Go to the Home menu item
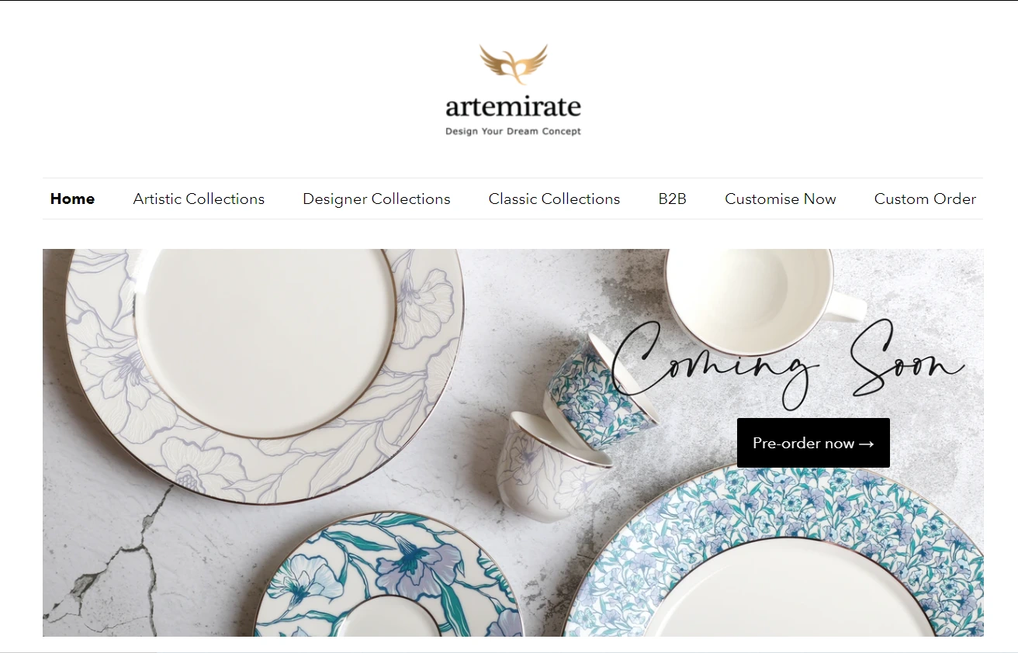The height and width of the screenshot is (653, 1018). click(72, 199)
